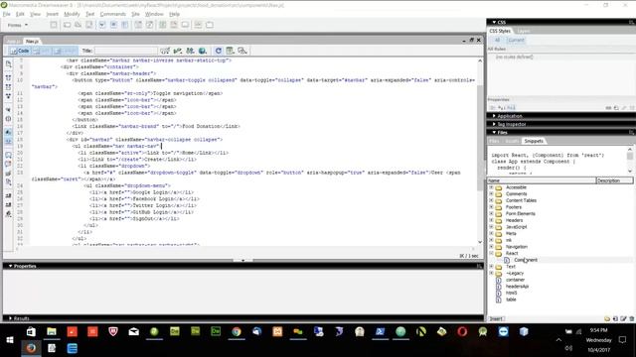This screenshot has width=636, height=357.
Task: Expand the Tag Inspector panel group
Action: coord(494,124)
